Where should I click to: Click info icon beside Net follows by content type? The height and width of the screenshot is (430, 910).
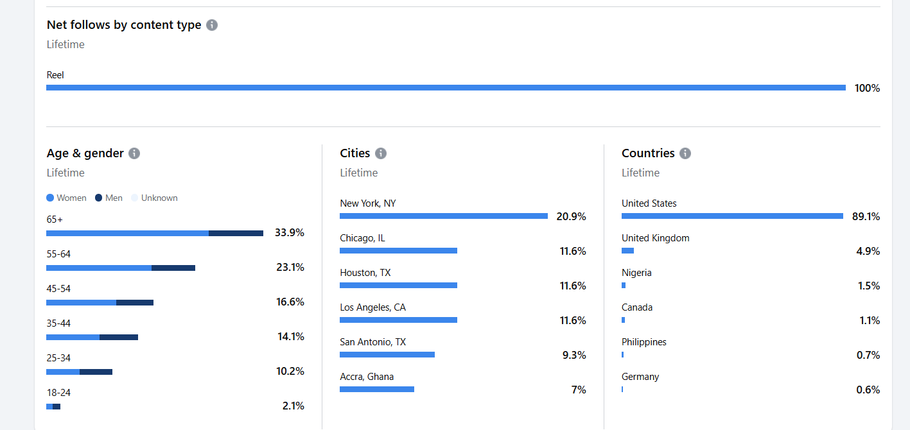pyautogui.click(x=212, y=25)
